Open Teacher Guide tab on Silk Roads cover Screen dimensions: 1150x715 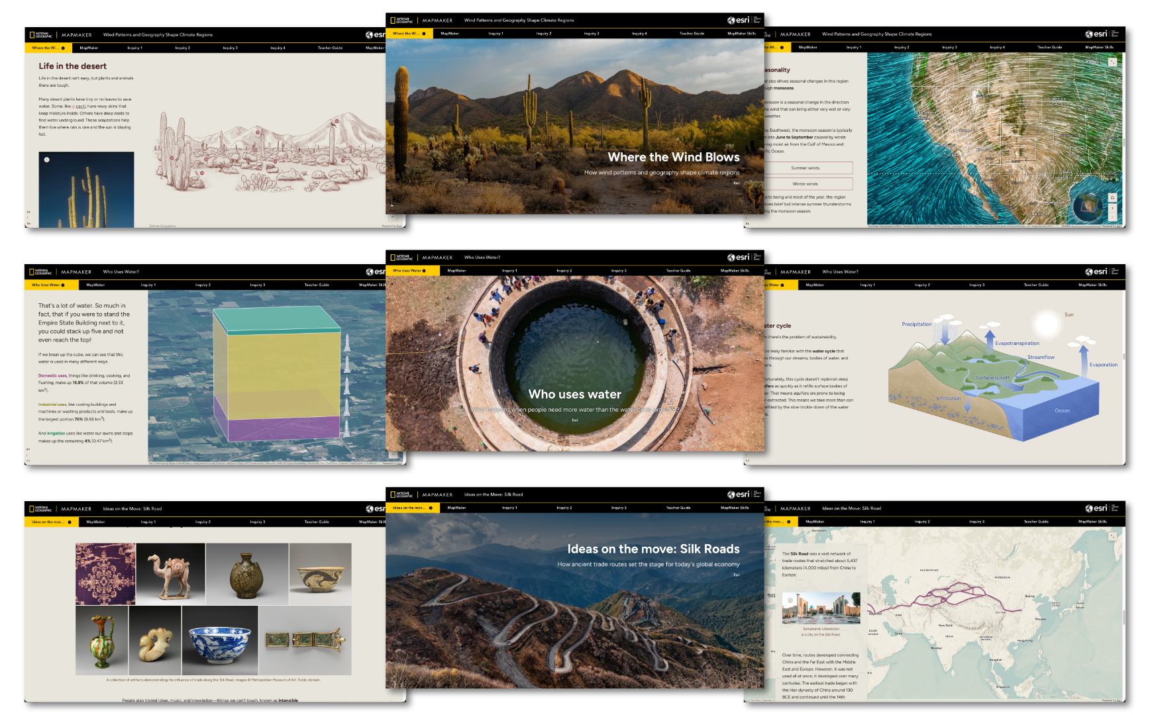coord(678,508)
